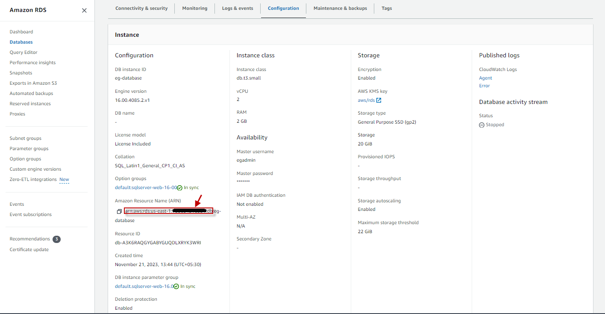Click created time November 21, 2023
The height and width of the screenshot is (314, 605).
(158, 264)
